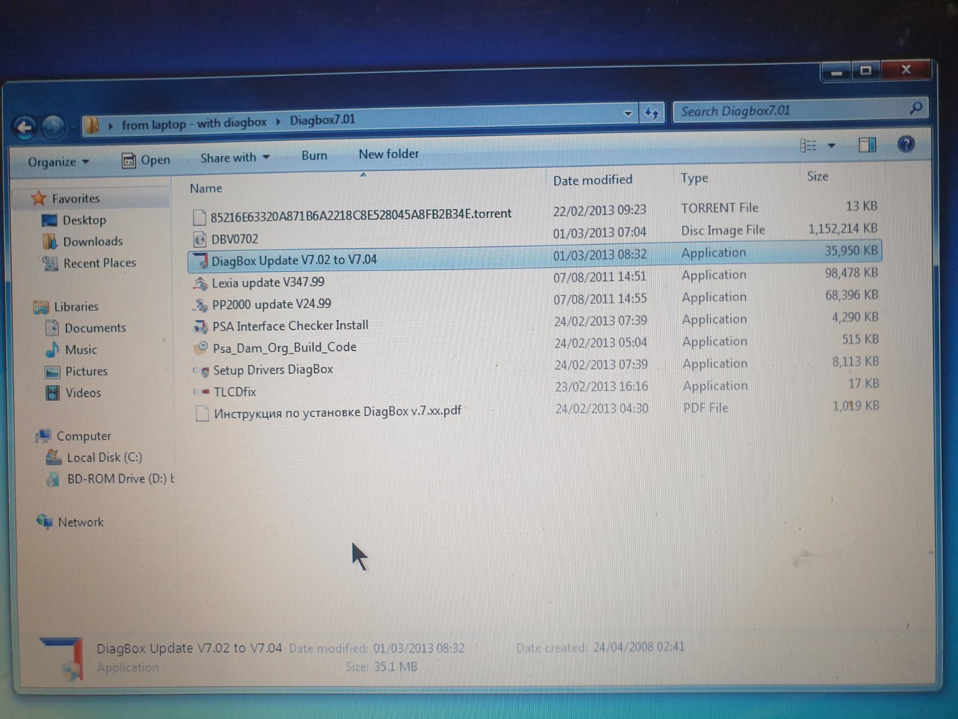
Task: Select the DBV0702 disc image icon
Action: pyautogui.click(x=200, y=240)
